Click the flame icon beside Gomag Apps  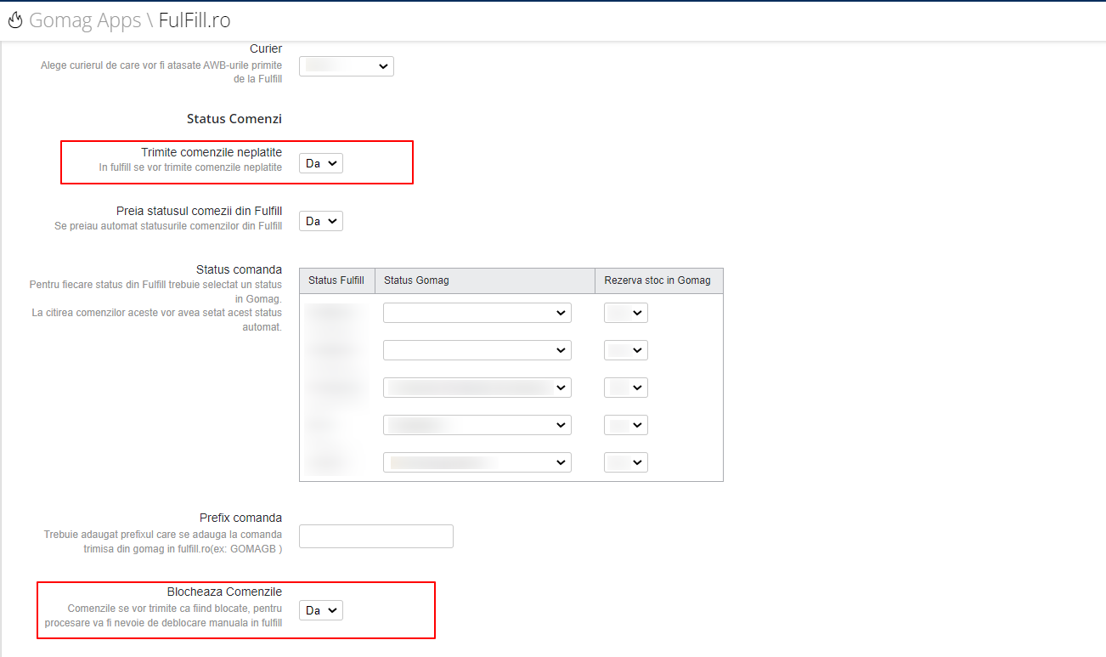(x=14, y=20)
